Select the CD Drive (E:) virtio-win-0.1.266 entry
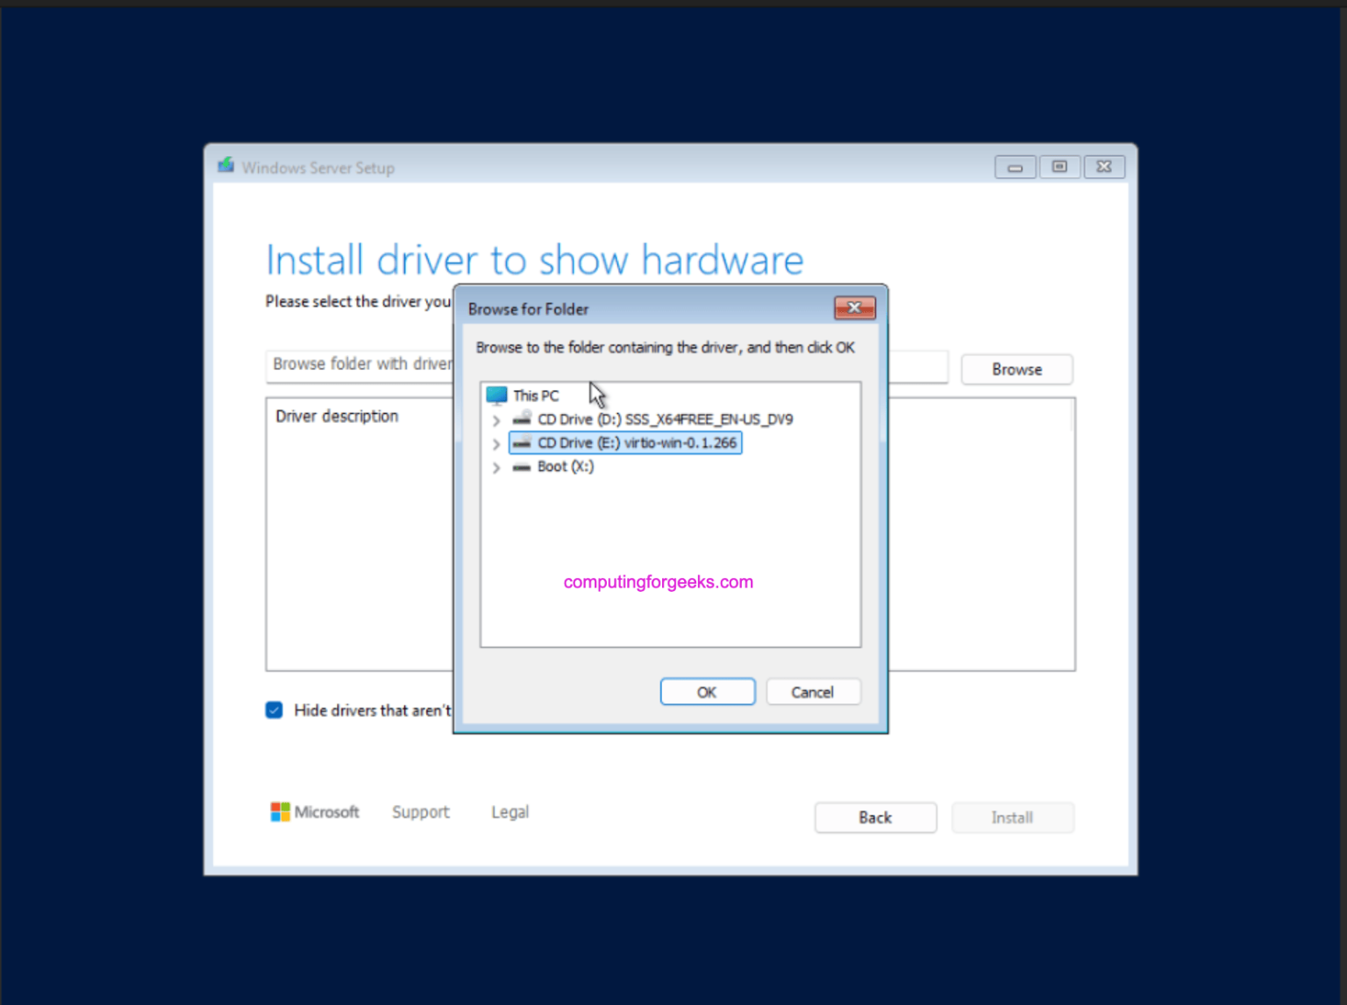 point(625,443)
